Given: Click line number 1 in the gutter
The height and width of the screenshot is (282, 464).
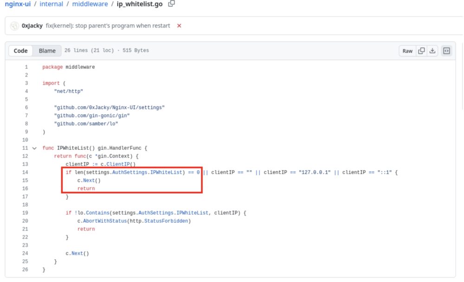Looking at the screenshot, I should (26, 67).
